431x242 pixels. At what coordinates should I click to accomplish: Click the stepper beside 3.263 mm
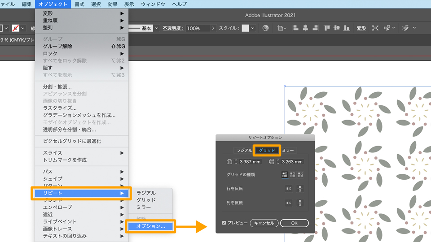278,162
